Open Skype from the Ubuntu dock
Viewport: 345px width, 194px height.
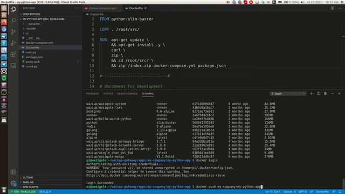tap(4, 43)
